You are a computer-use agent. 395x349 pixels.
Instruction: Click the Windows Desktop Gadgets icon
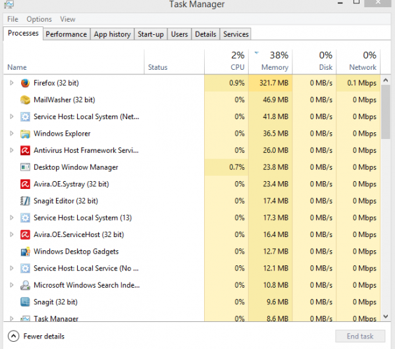tap(25, 252)
